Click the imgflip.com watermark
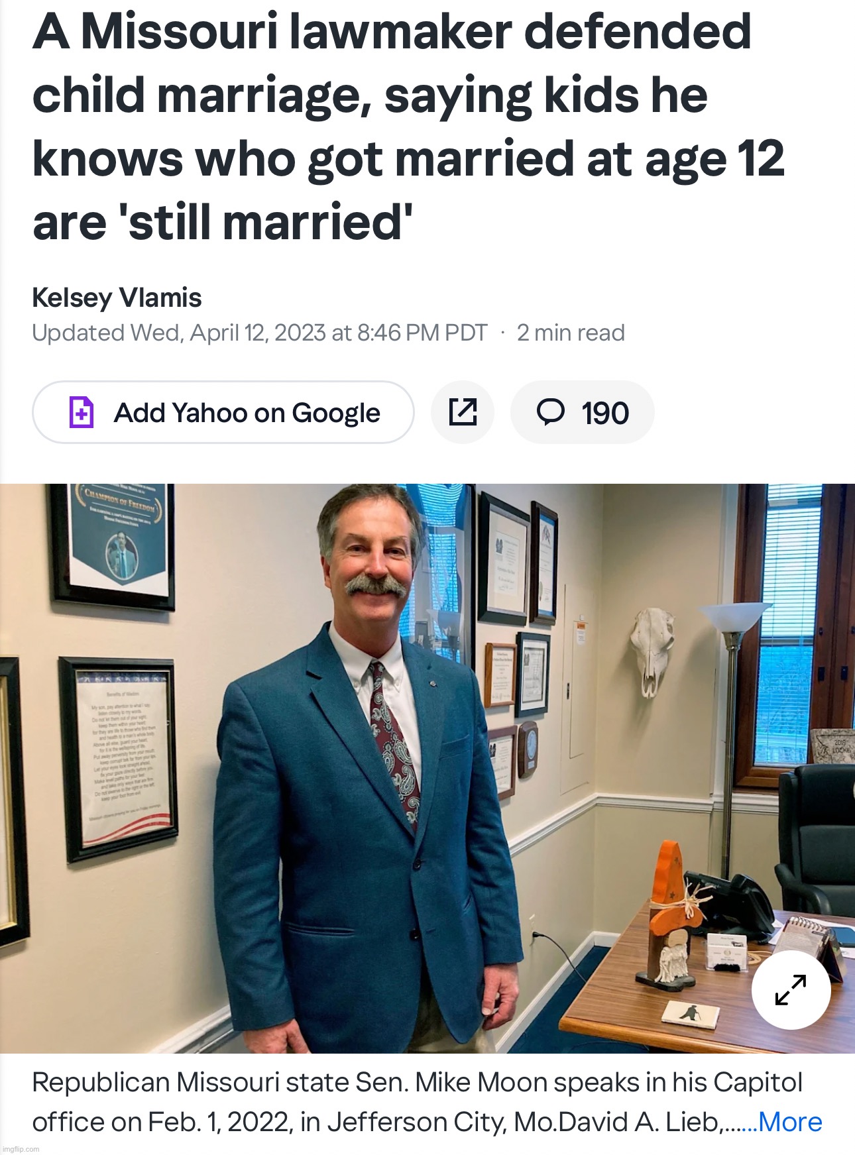 pyautogui.click(x=21, y=1148)
